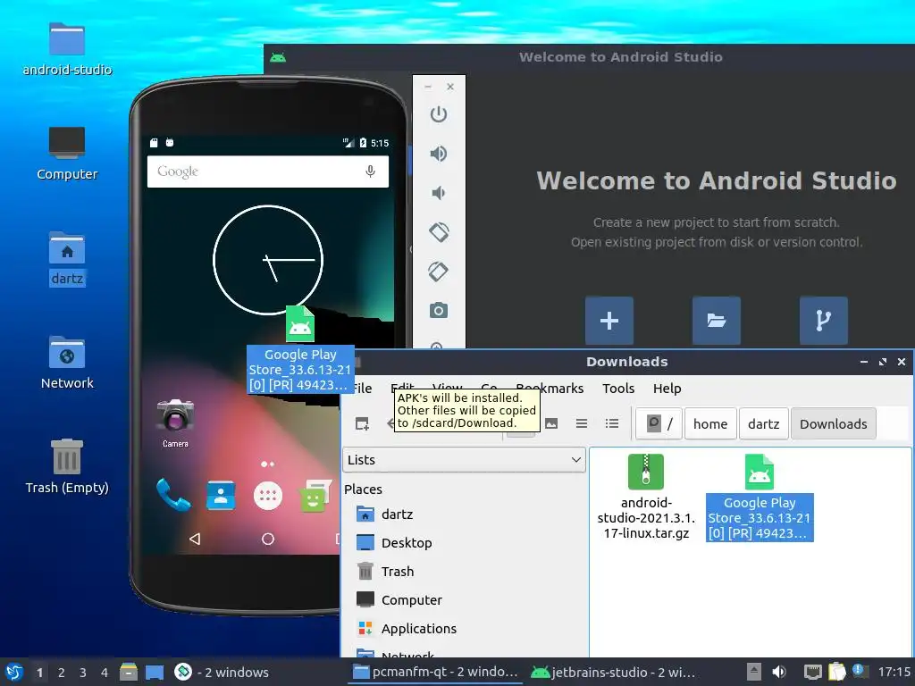Switch to workspace 3 on the taskbar
This screenshot has height=686, width=915.
pyautogui.click(x=83, y=673)
